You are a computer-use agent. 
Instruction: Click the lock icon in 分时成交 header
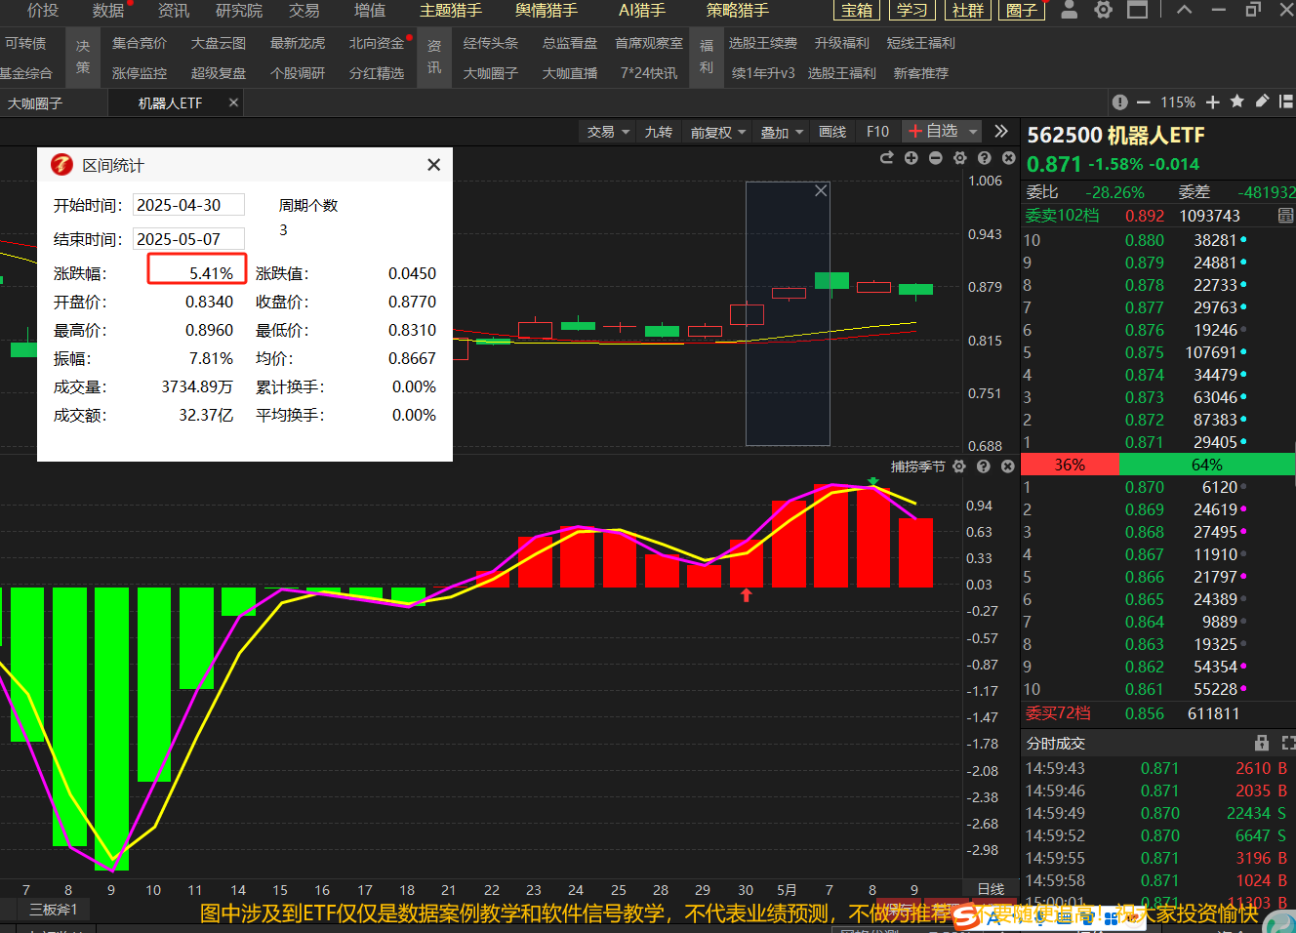click(x=1262, y=743)
